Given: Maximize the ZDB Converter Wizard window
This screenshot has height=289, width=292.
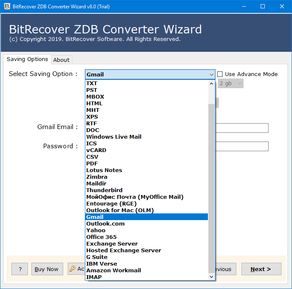Looking at the screenshot, I should click(x=263, y=6).
